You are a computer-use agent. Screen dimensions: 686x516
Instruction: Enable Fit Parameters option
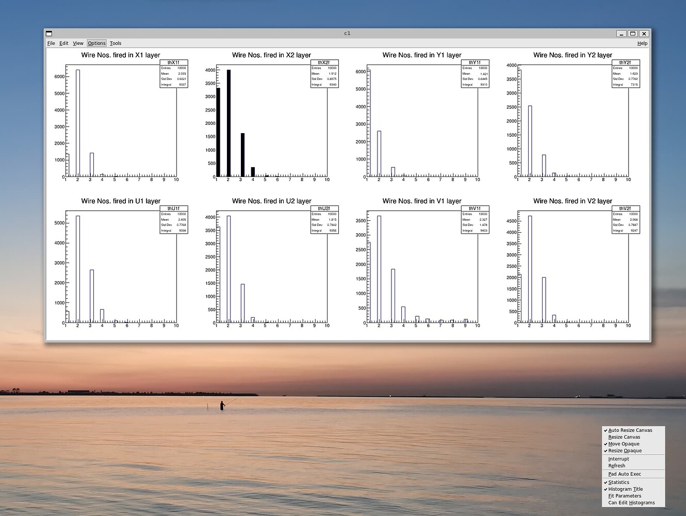633,496
